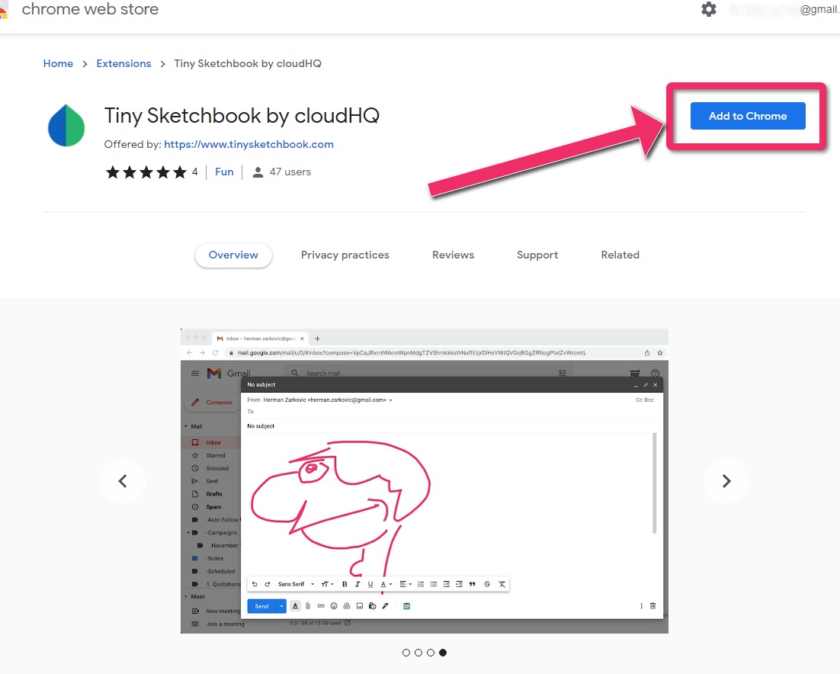Select the third carousel dot
840x674 pixels.
pyautogui.click(x=431, y=653)
